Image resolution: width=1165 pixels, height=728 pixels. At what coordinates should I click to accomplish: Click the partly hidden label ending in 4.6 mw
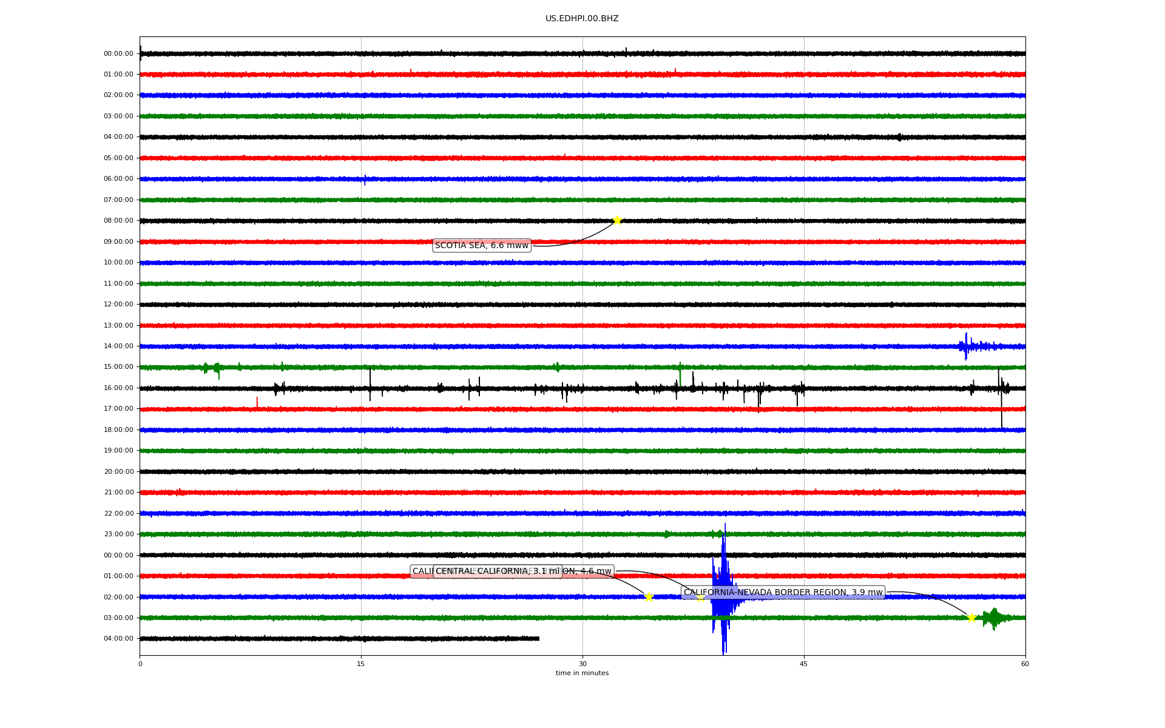coord(587,571)
